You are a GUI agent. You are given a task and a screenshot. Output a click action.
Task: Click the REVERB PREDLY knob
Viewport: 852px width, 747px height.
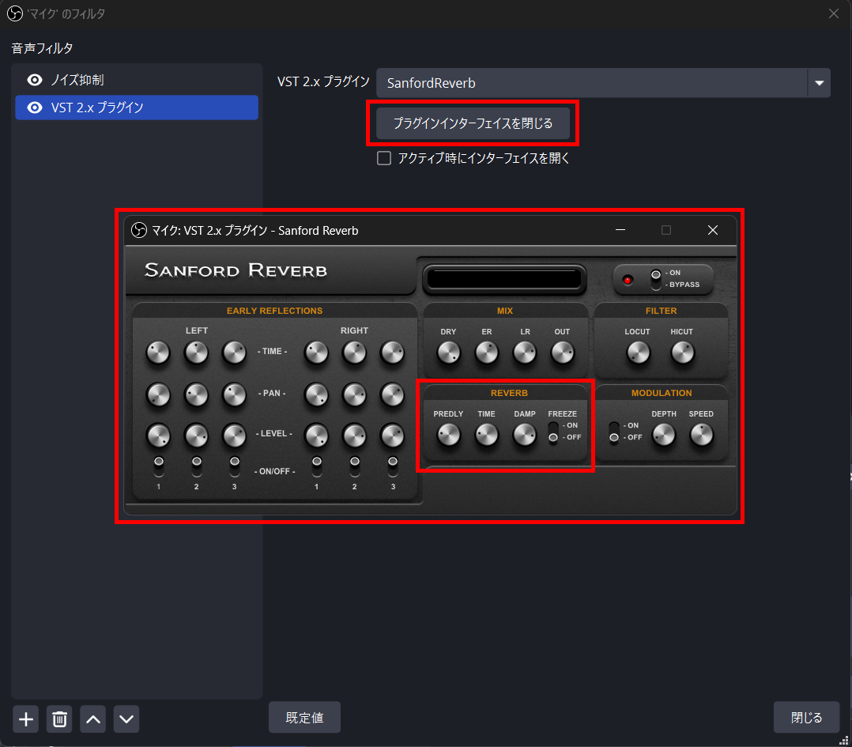[449, 435]
